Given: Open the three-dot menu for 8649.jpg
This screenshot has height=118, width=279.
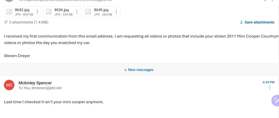Looking at the screenshot, I should (116, 12).
